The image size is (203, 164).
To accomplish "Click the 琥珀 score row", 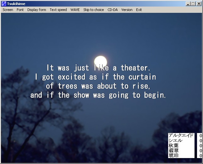I will click(x=185, y=155).
